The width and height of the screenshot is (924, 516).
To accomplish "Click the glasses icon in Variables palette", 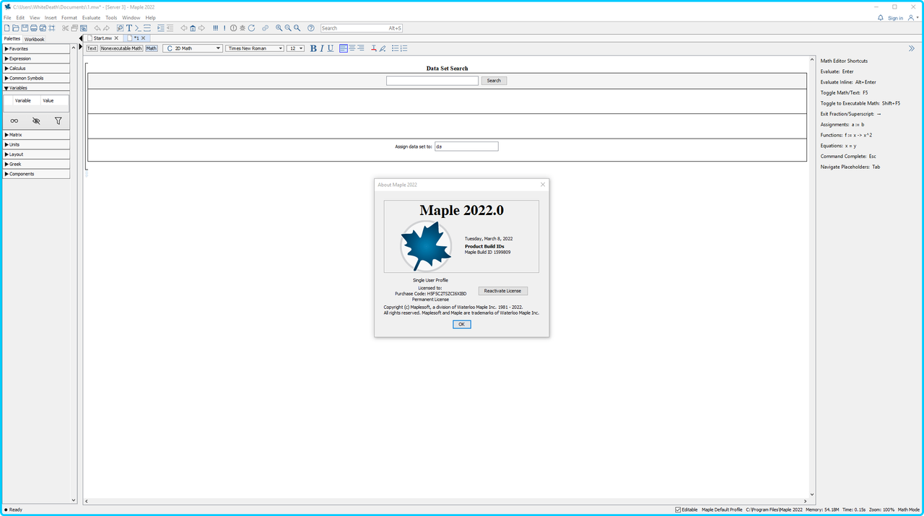I will click(14, 121).
